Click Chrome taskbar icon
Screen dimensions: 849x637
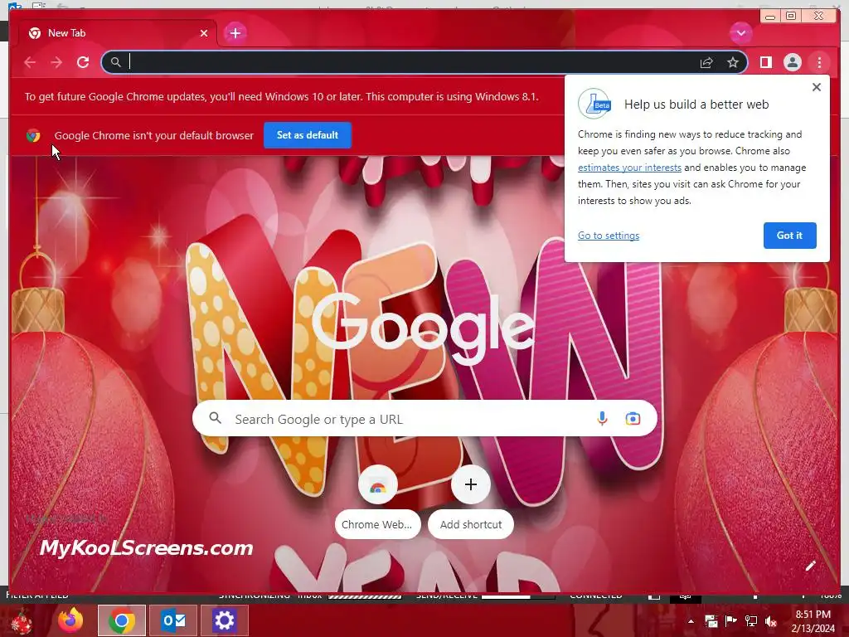122,620
